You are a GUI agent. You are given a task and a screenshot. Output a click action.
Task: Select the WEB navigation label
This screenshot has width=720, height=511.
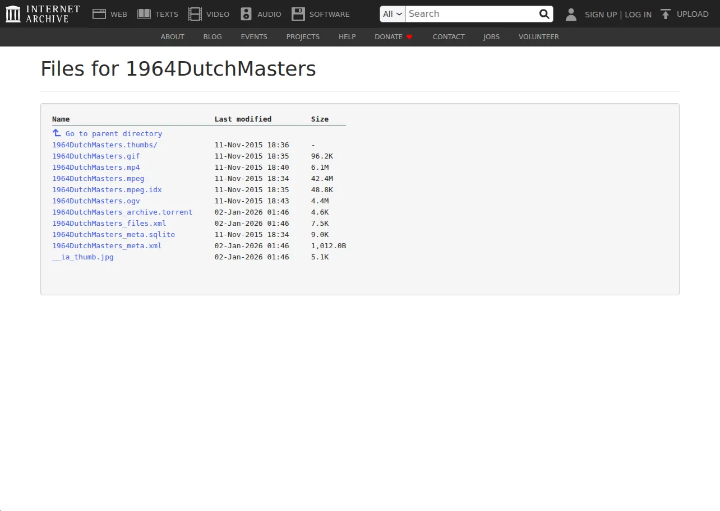point(119,15)
